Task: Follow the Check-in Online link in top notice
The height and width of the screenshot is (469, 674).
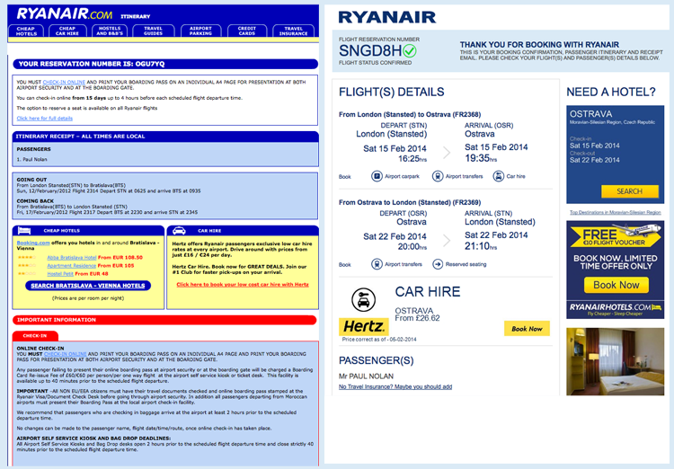Action: (64, 82)
